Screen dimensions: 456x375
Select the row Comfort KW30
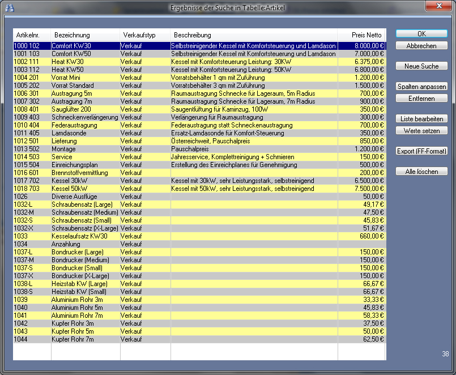click(199, 46)
